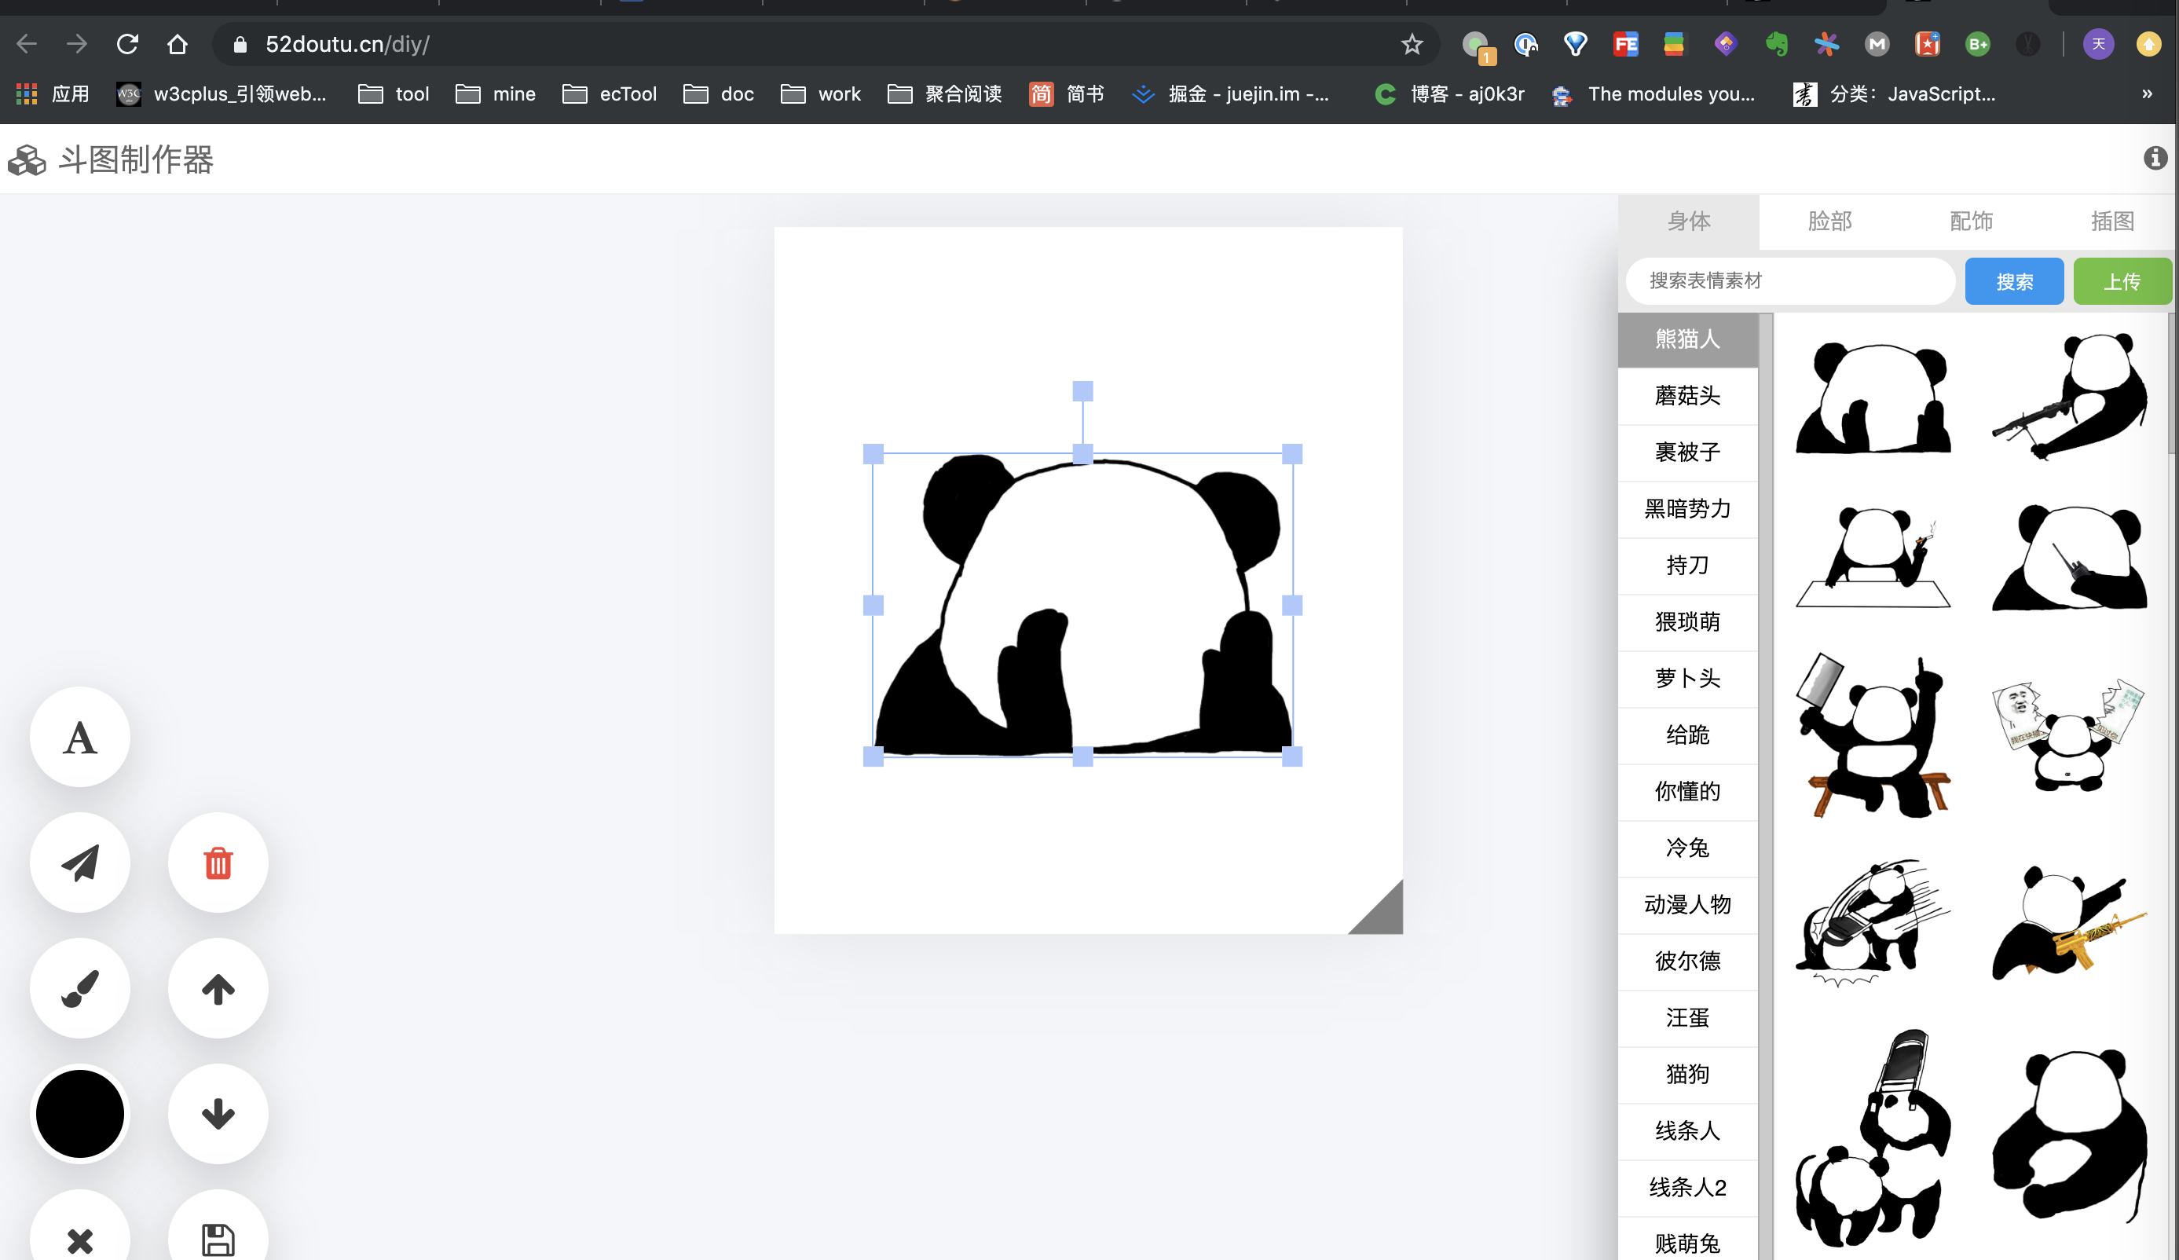
Task: Open the info icon at top right
Action: (2155, 158)
